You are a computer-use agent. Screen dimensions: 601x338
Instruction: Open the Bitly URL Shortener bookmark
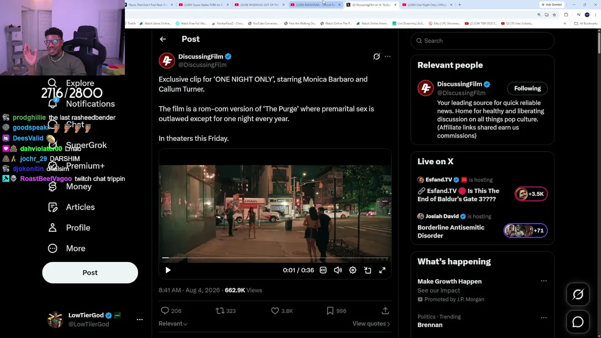tap(444, 23)
